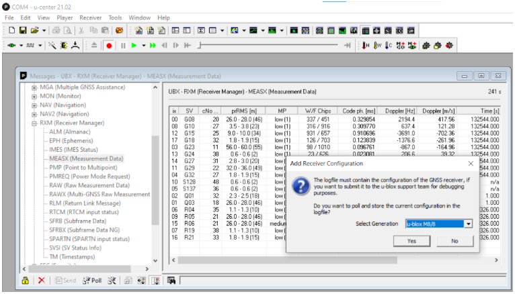Screen dimensions: 515x294
Task: Open the baudrate dropdown arrow
Action: (40, 45)
